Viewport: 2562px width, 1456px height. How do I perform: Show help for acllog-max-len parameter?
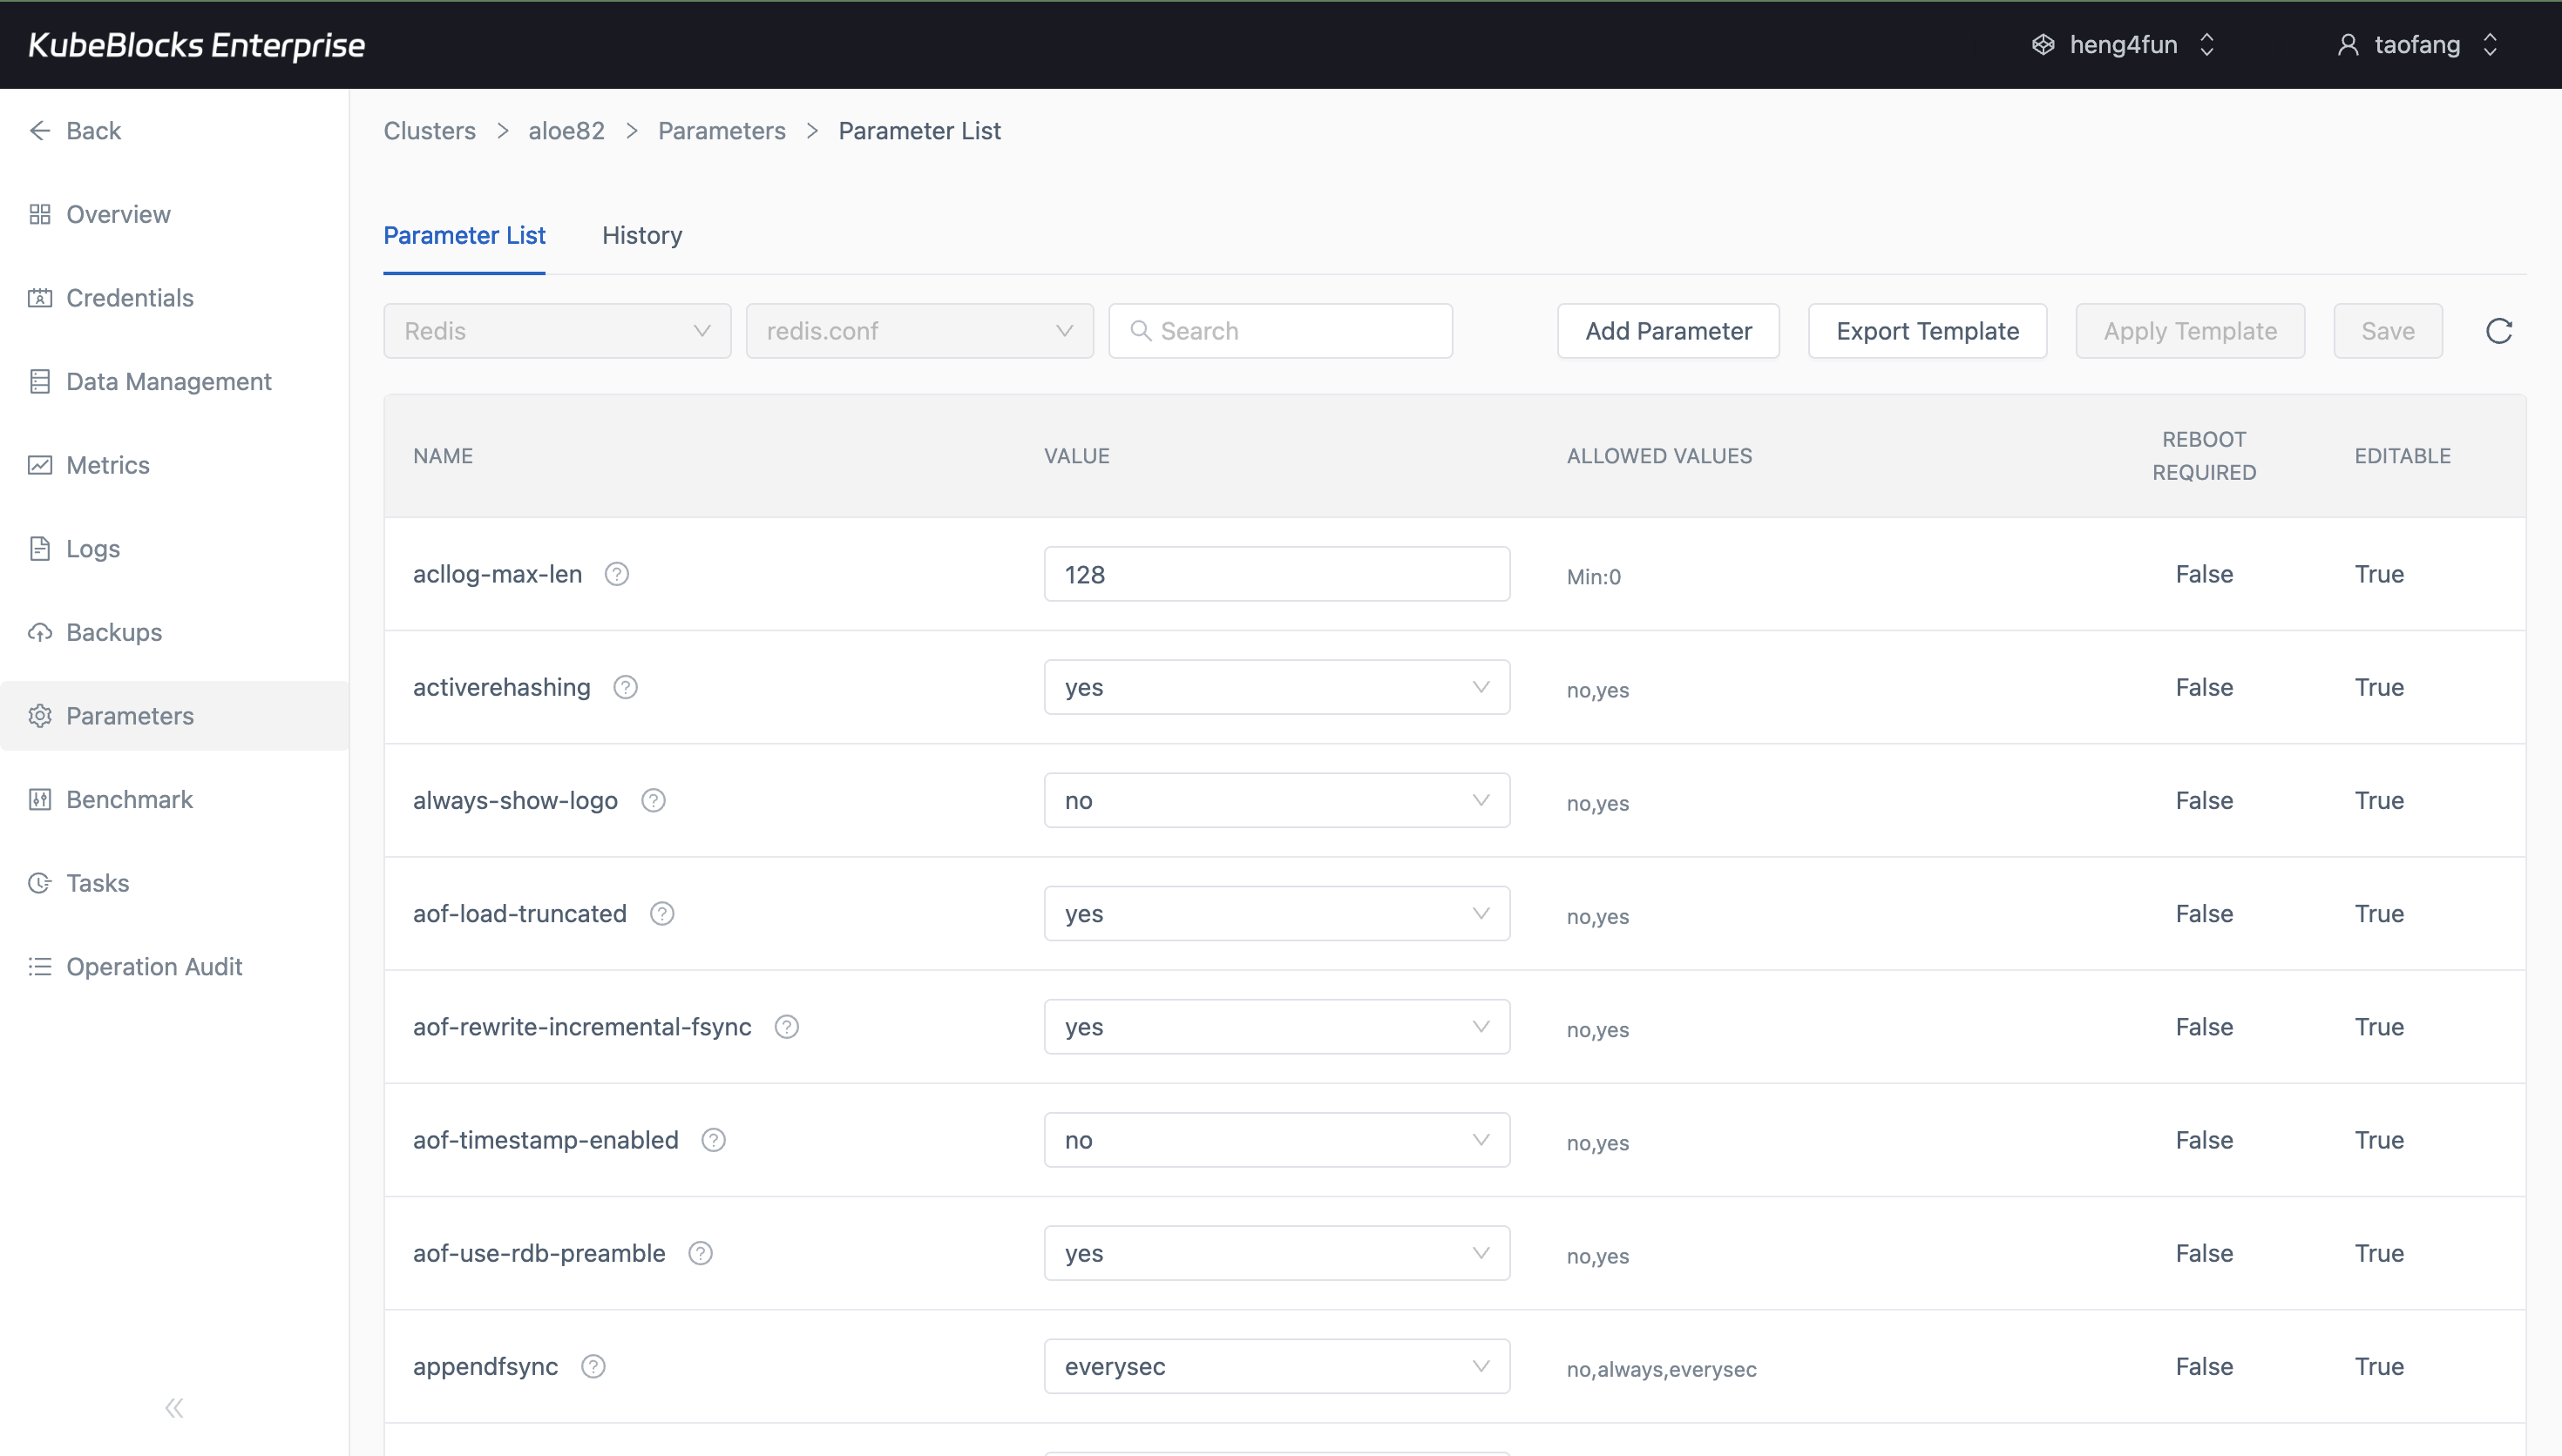tap(616, 573)
